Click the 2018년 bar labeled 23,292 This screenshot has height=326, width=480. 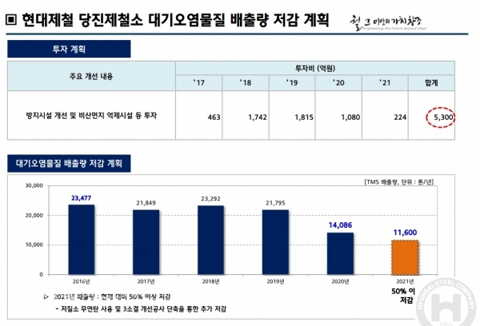210,240
